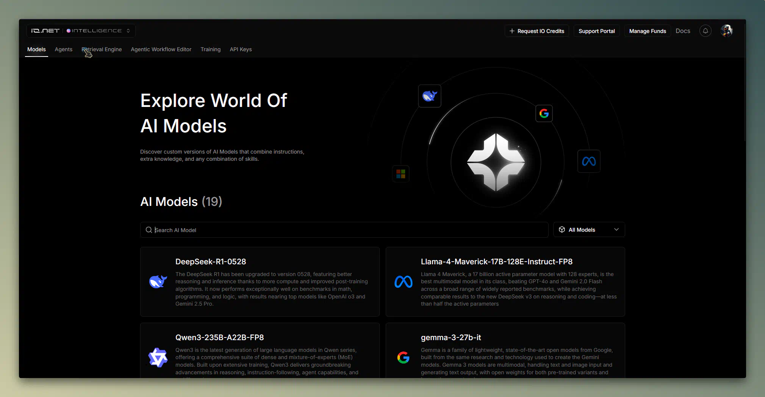Screen dimensions: 765x397
Task: Open the DeepSeek-R1-0528 model title
Action: [211, 262]
